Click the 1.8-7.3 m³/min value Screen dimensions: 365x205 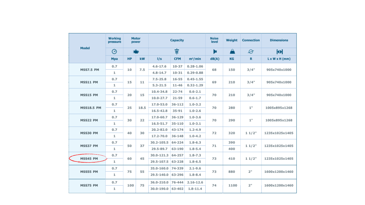coord(195,155)
